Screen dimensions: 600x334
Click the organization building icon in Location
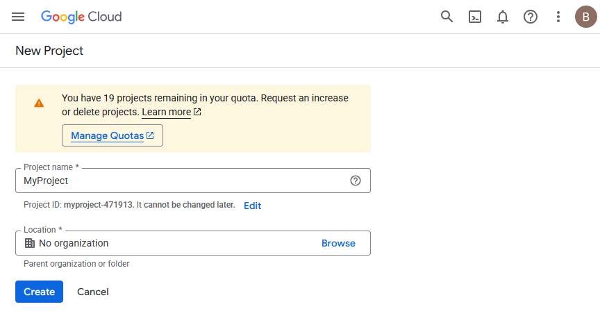point(29,243)
